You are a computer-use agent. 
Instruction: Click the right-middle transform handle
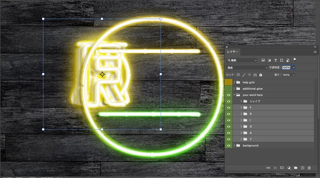click(161, 74)
